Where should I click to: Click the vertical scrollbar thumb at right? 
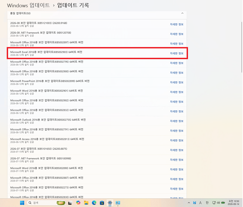[242, 47]
